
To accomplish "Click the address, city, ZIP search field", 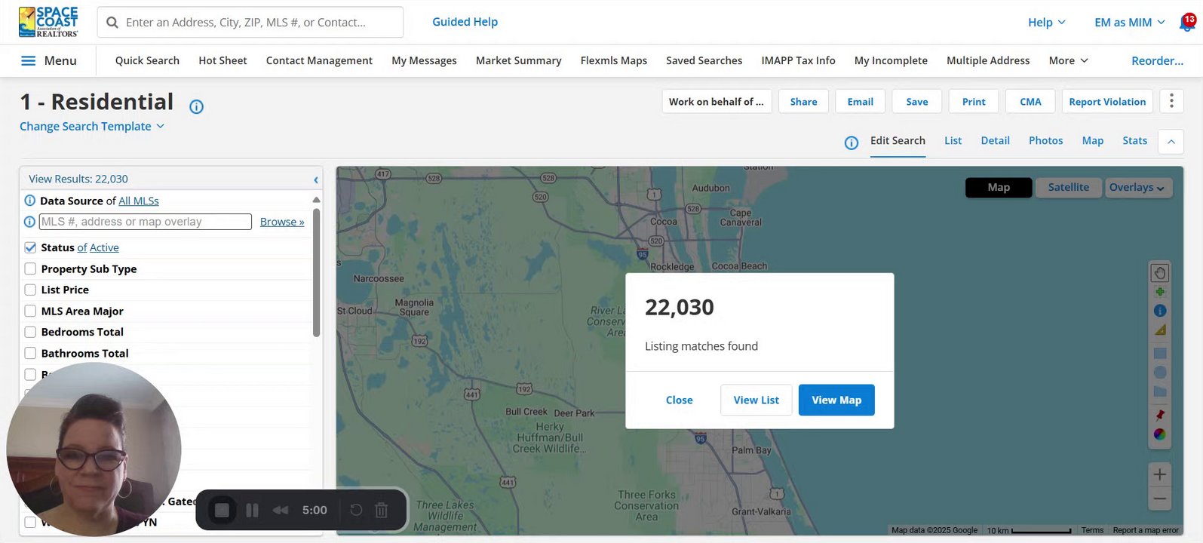I will [250, 23].
